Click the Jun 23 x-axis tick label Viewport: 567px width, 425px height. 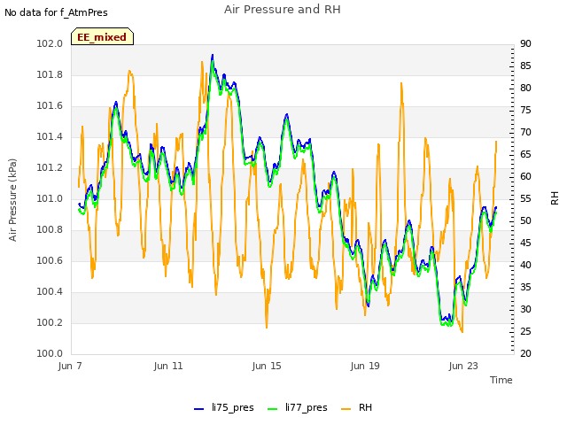[463, 366]
